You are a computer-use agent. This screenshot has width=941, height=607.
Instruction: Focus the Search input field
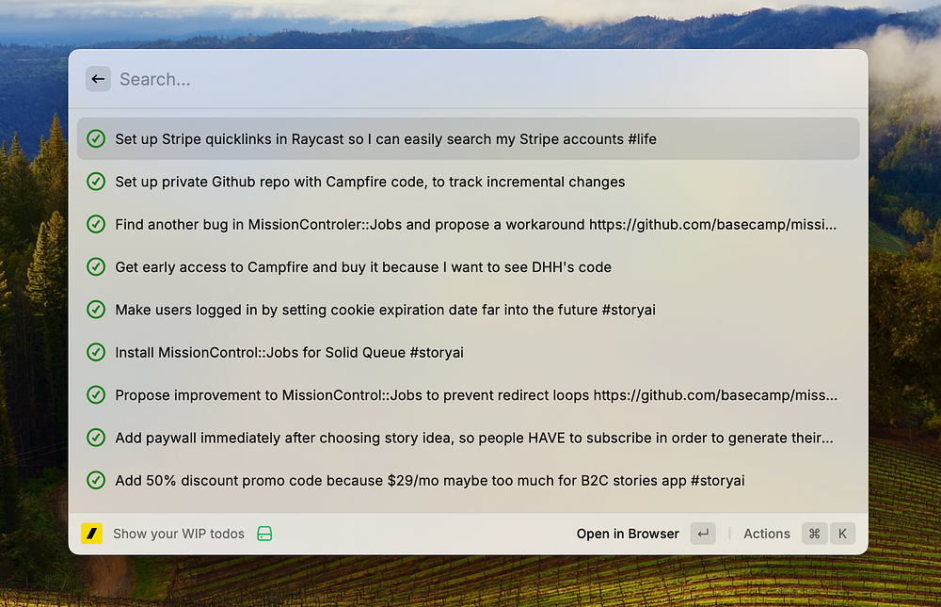470,79
